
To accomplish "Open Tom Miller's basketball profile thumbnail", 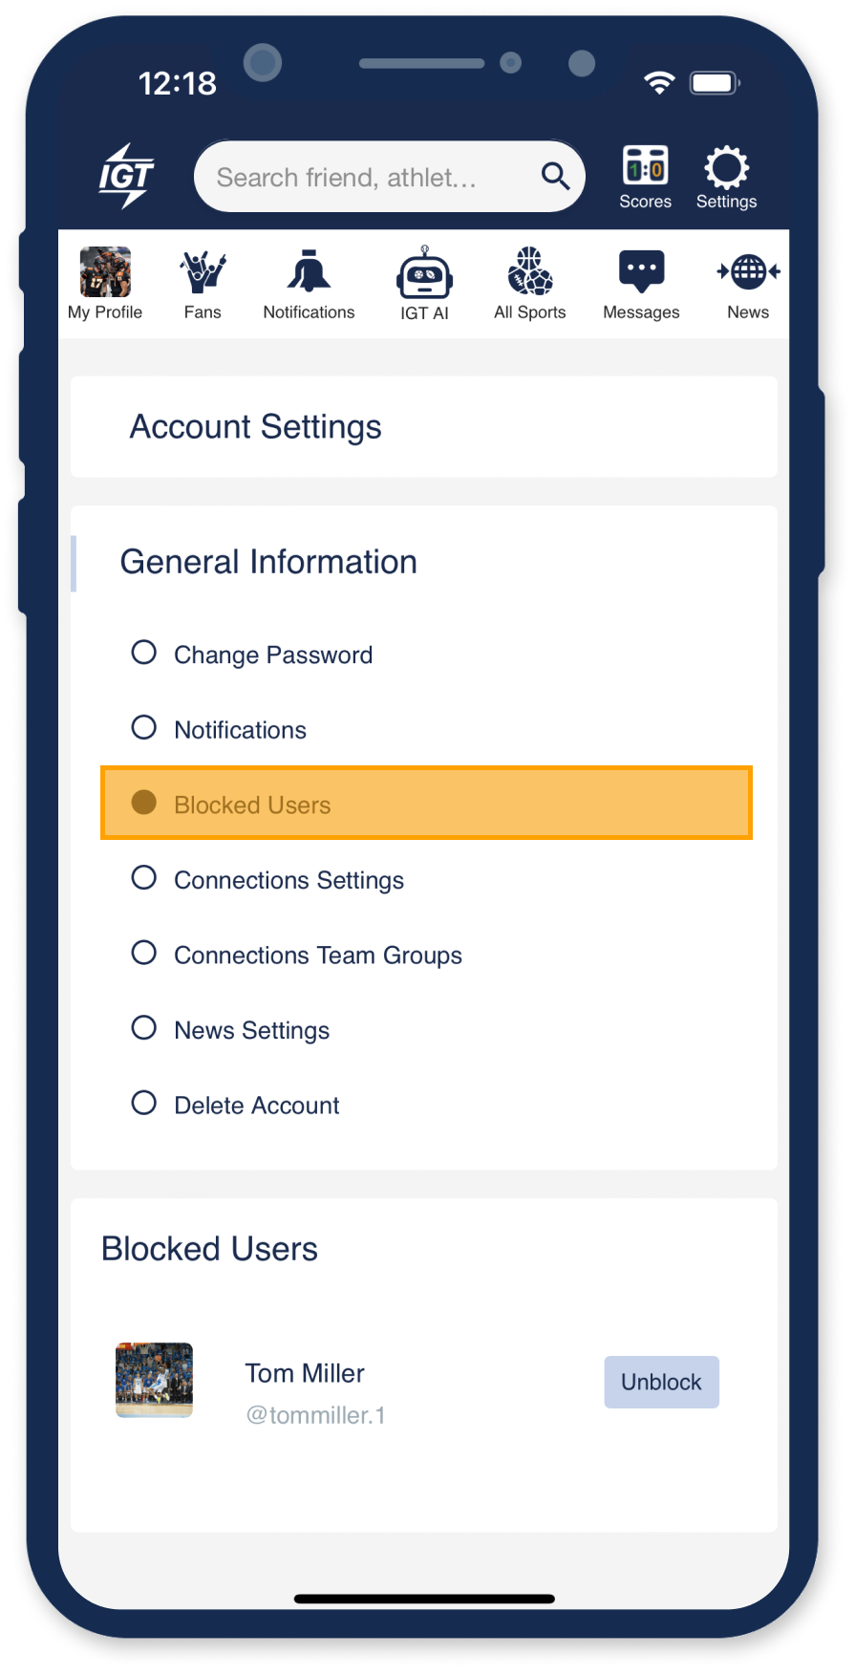I will [x=155, y=1381].
